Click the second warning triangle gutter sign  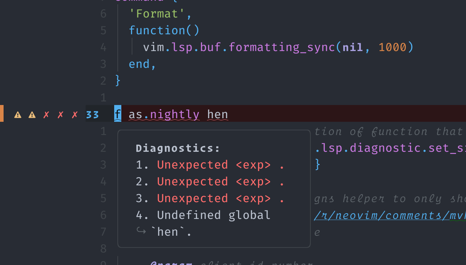click(x=32, y=114)
